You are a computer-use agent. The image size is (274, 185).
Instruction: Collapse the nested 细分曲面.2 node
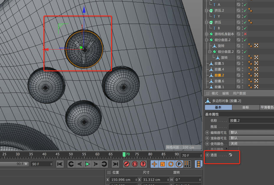pos(210,52)
